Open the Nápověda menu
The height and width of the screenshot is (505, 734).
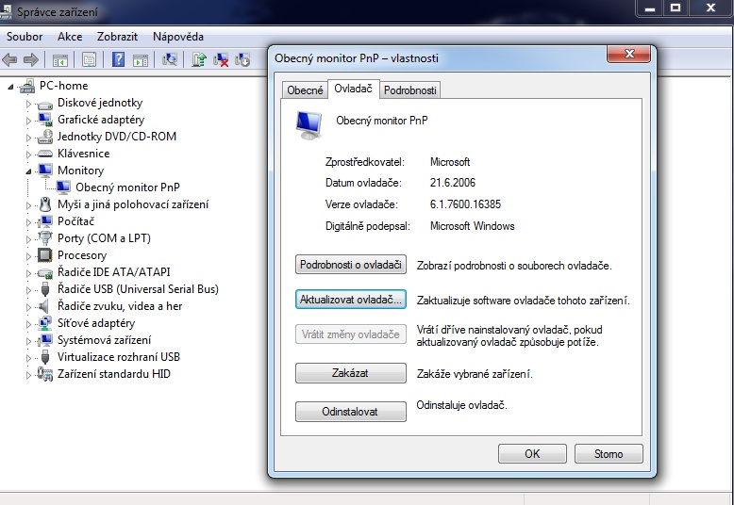click(178, 37)
